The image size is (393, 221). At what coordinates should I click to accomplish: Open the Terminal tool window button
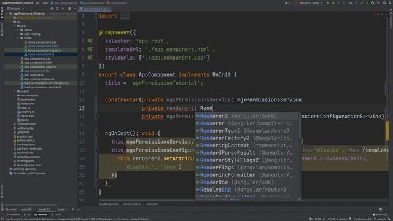pyautogui.click(x=41, y=215)
